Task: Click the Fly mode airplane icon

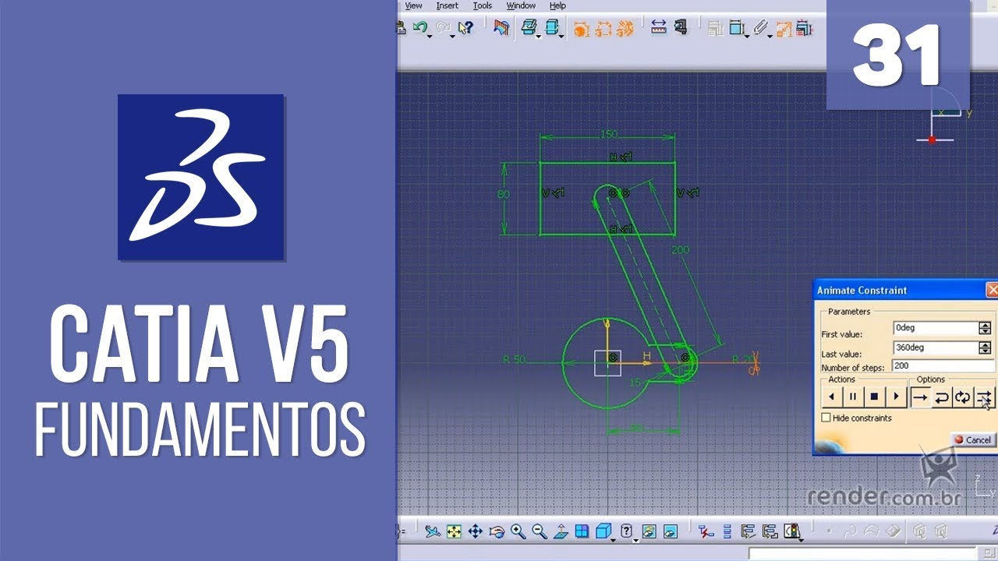Action: tap(433, 531)
